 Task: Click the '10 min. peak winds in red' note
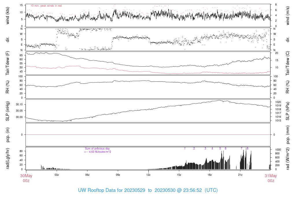tap(46, 6)
